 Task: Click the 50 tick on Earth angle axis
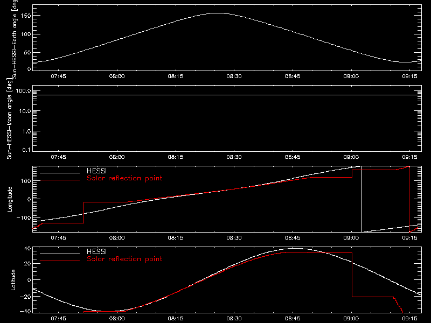coord(28,52)
